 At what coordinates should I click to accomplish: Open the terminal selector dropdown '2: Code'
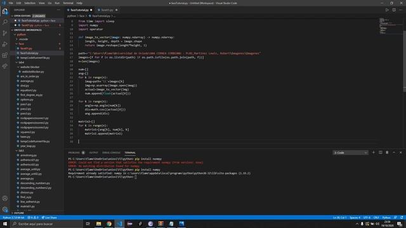tap(350, 153)
